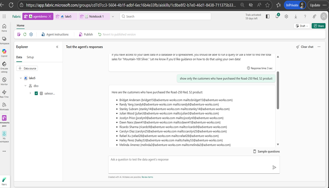Image resolution: width=329 pixels, height=188 pixels.
Task: Uncheck the salesor... table checkbox
Action: point(36,93)
